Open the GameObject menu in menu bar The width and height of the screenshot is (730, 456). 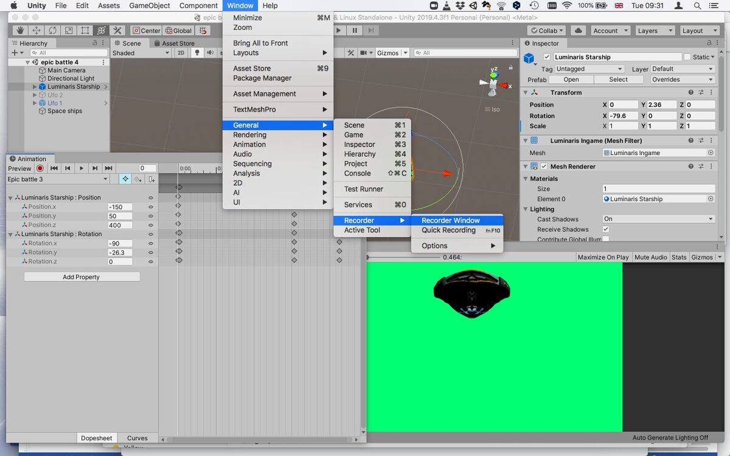(150, 5)
